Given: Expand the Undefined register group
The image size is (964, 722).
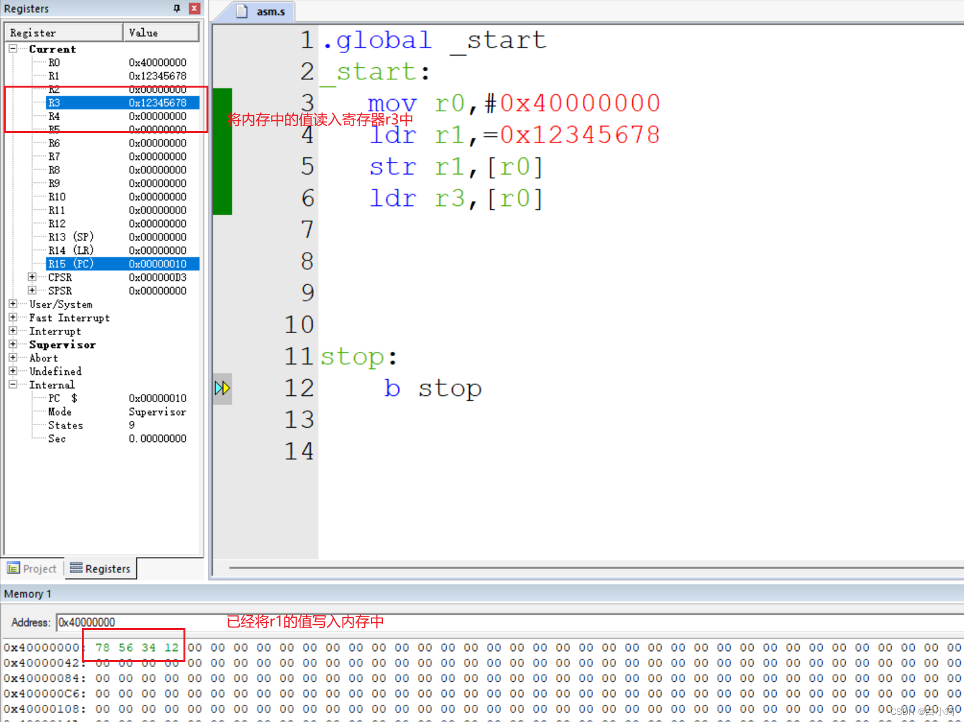Looking at the screenshot, I should pos(13,371).
